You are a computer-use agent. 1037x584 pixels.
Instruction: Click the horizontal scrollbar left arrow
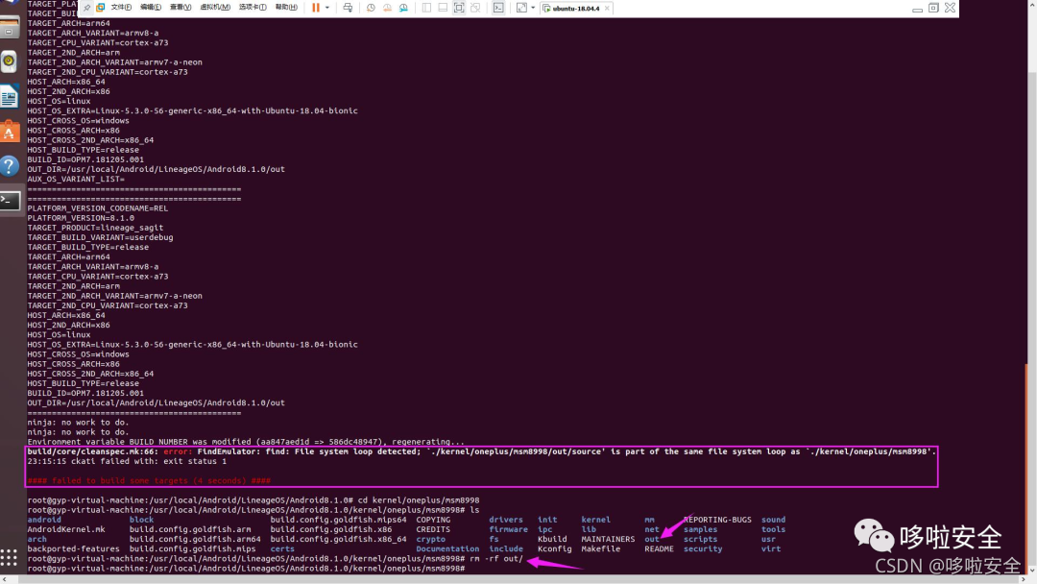point(5,579)
